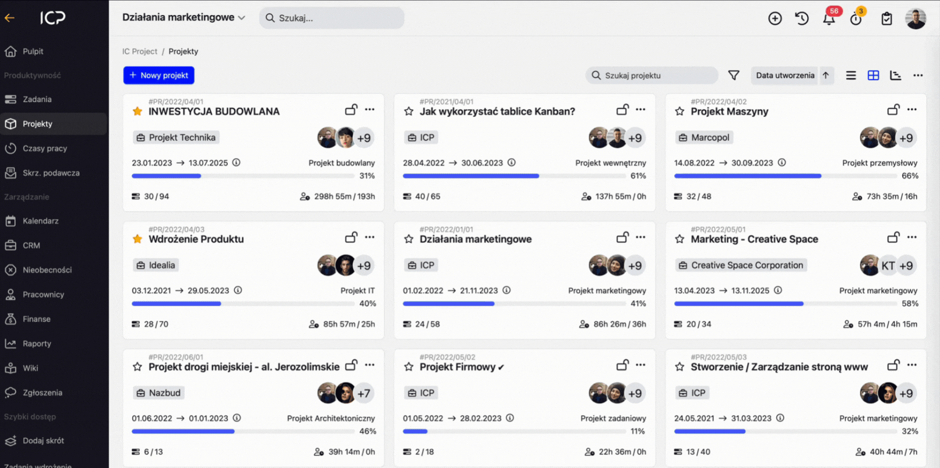940x468 pixels.
Task: Open Wiki icon in sidebar
Action: (x=10, y=368)
